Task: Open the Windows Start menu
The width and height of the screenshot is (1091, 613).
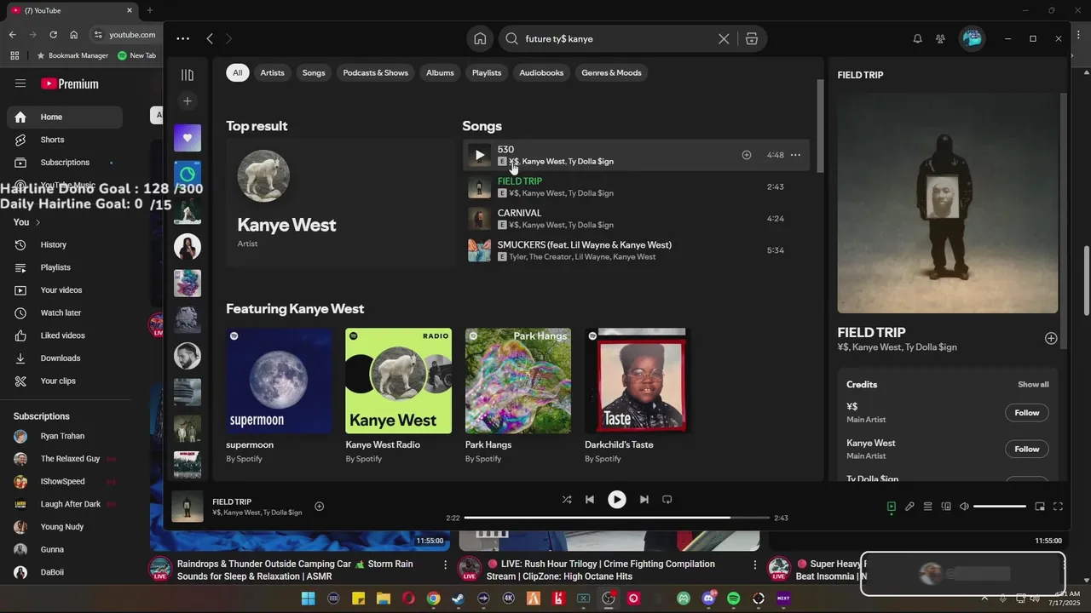Action: (308, 599)
